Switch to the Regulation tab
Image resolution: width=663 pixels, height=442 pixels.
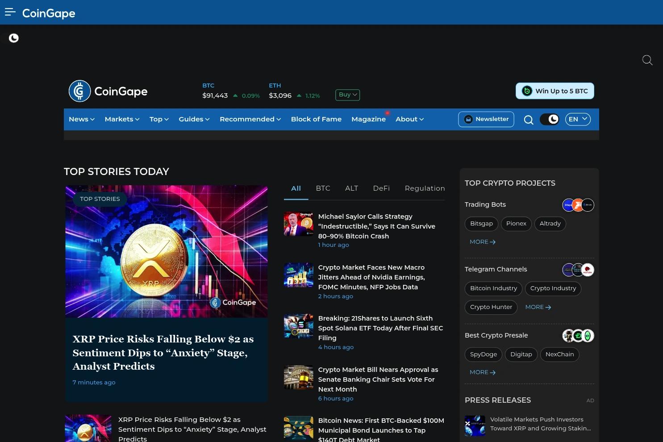425,188
